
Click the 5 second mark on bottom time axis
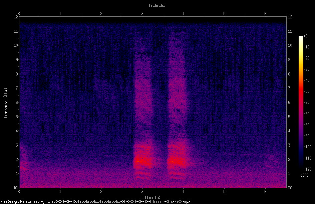[x=224, y=192]
